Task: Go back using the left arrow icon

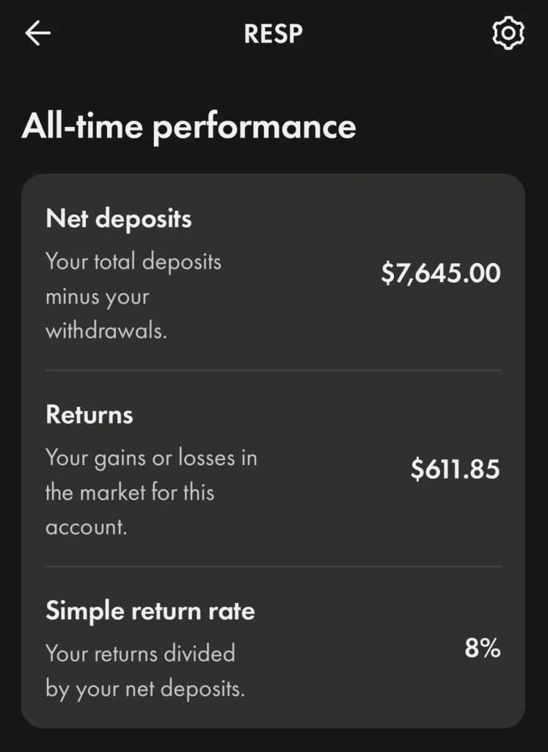Action: click(38, 34)
